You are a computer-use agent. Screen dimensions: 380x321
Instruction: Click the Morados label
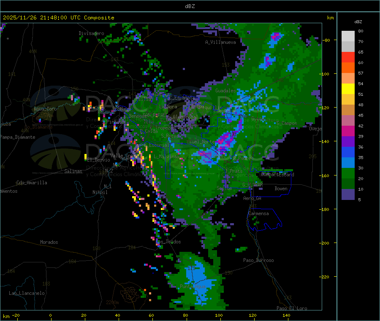pyautogui.click(x=49, y=242)
